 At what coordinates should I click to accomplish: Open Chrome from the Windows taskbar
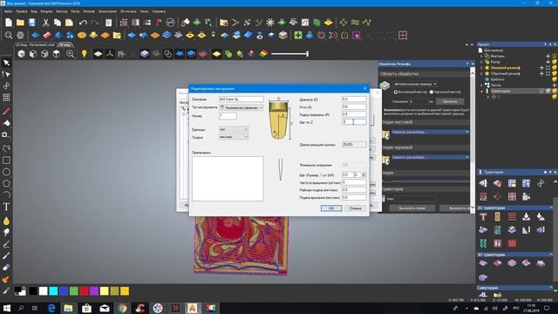tap(122, 308)
